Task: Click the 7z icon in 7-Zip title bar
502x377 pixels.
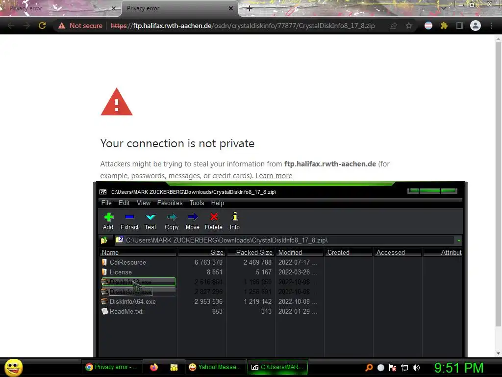Action: tap(103, 192)
